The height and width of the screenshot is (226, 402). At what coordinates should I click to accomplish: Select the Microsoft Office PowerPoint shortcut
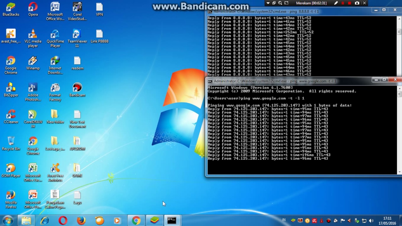pos(33,200)
